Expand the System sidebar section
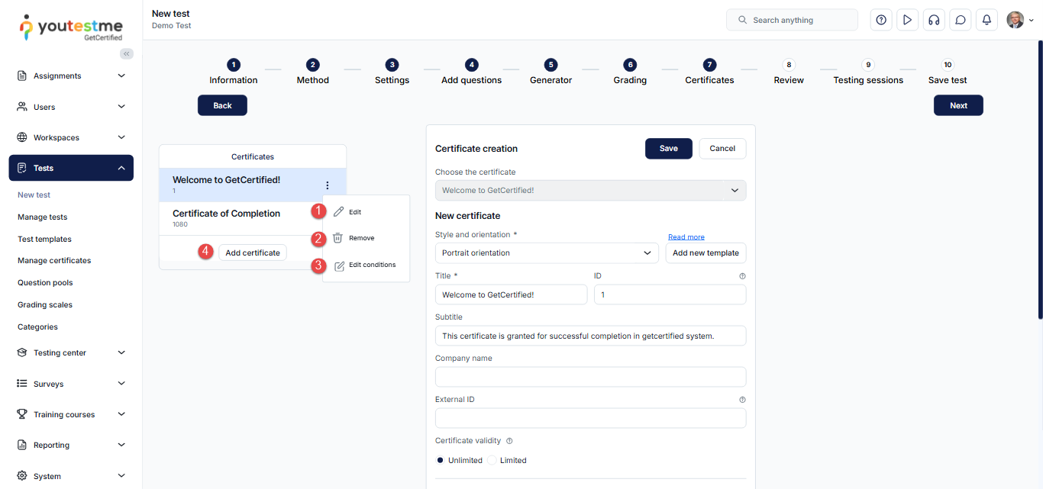 pos(71,476)
